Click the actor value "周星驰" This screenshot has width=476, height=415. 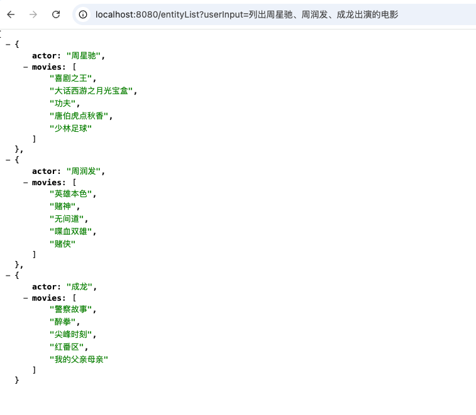tap(84, 56)
